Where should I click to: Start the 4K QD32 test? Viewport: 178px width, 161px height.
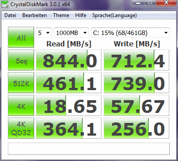coord(21,128)
